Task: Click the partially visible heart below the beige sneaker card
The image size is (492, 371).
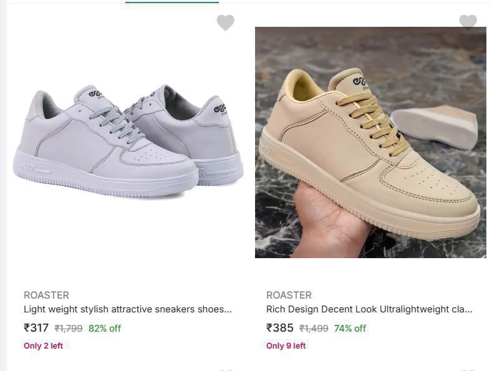Action: [x=468, y=369]
